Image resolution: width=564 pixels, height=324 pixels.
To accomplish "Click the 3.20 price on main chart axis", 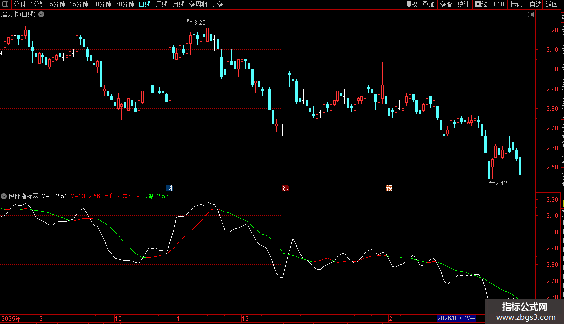I will point(552,30).
